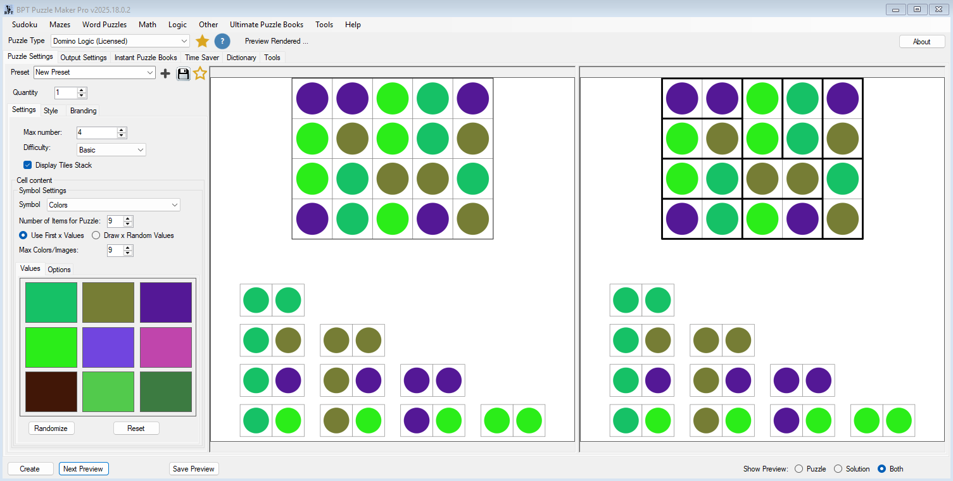953x481 pixels.
Task: Add a new preset with the plus icon
Action: click(165, 73)
